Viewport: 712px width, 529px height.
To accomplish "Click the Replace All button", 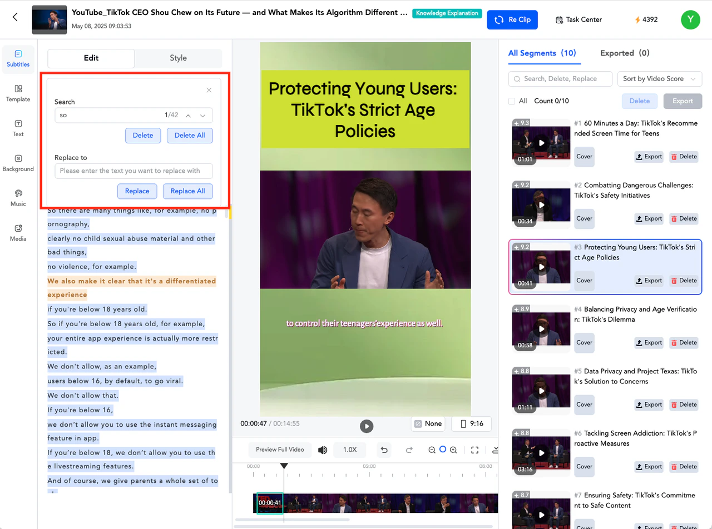I will click(x=188, y=191).
